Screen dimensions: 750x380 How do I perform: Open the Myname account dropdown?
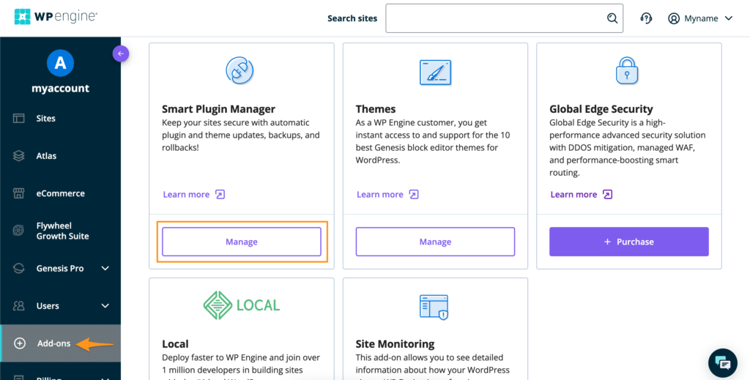click(700, 18)
